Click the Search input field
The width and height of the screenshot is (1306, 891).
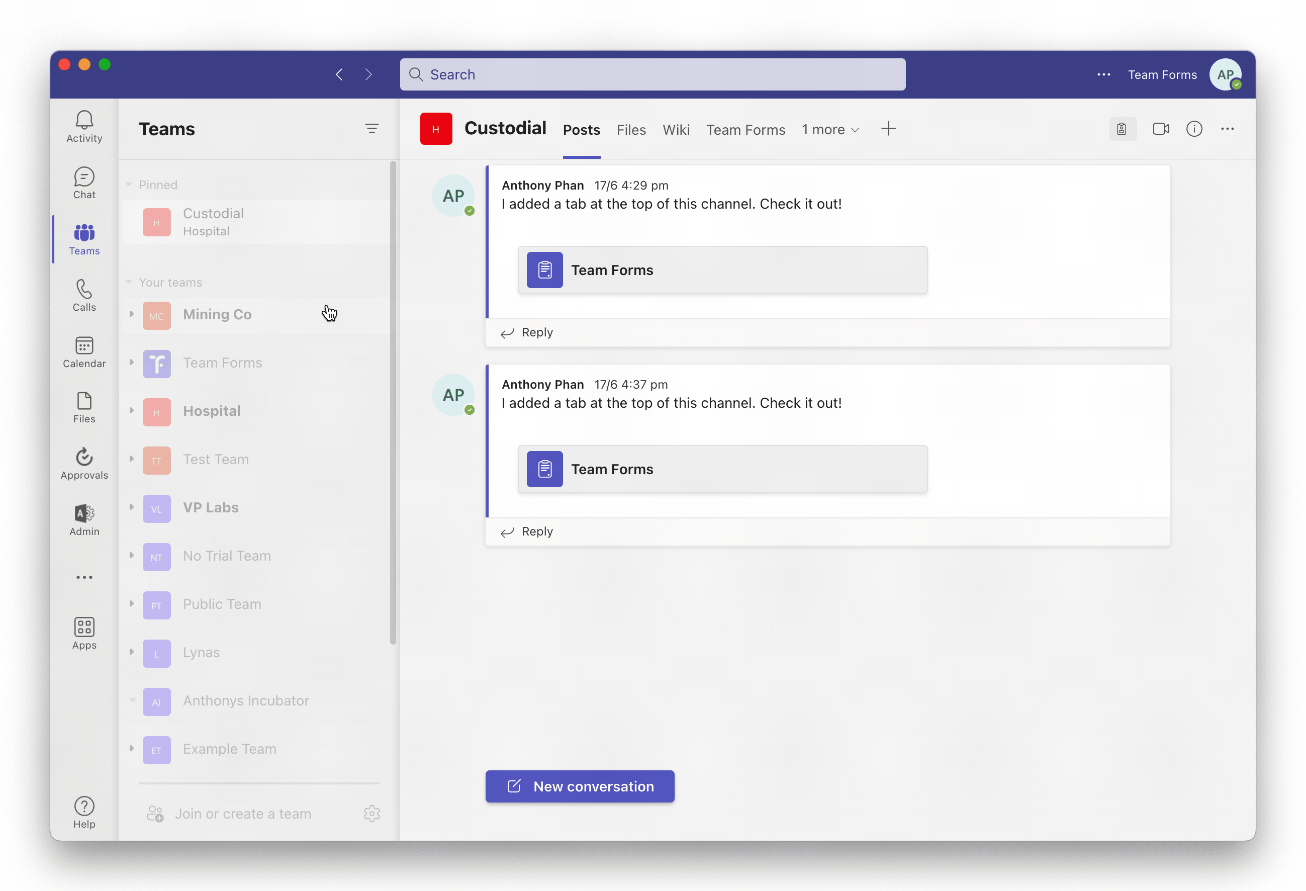pos(652,74)
